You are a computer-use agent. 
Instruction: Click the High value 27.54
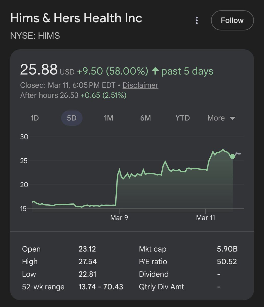coord(88,261)
